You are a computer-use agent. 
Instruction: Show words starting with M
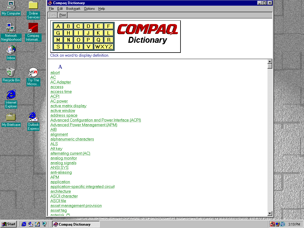(x=58, y=40)
